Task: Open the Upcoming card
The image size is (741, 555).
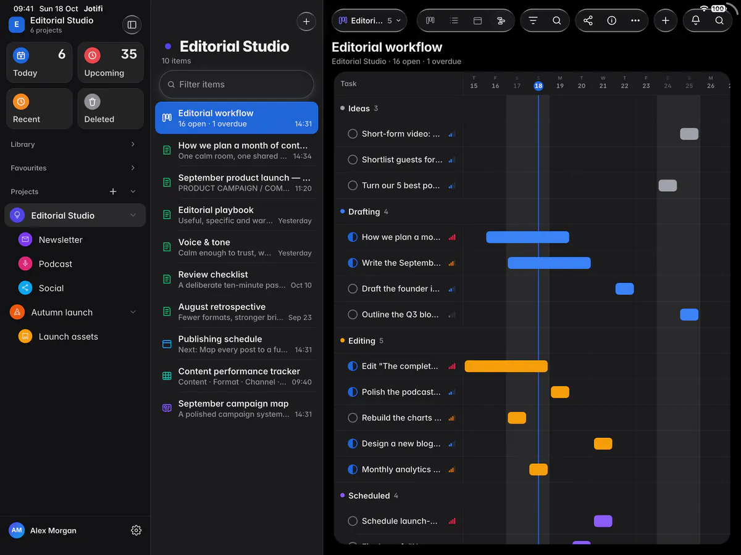Action: pos(111,62)
